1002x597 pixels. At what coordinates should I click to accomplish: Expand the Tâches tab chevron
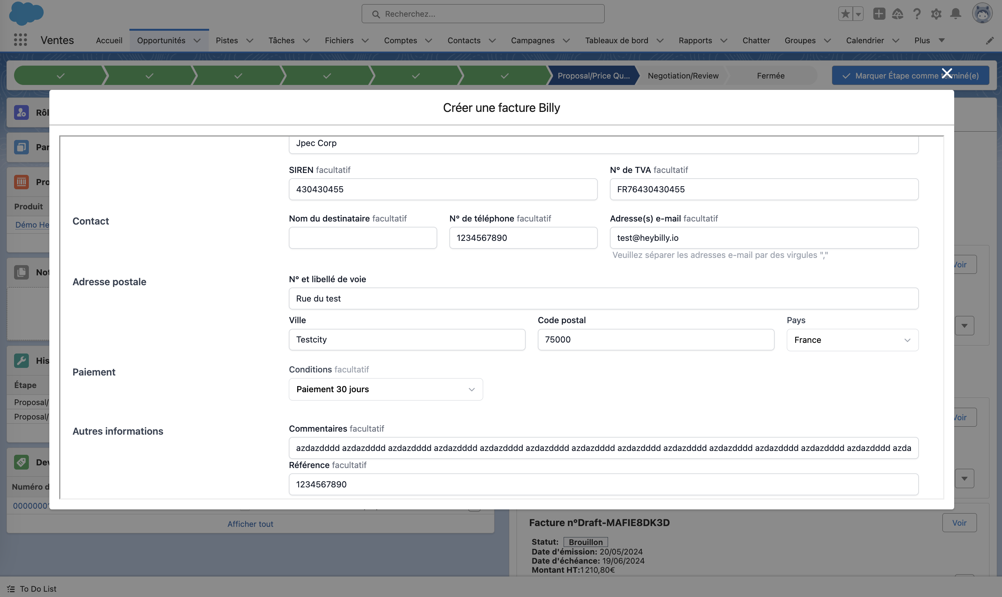(x=306, y=40)
